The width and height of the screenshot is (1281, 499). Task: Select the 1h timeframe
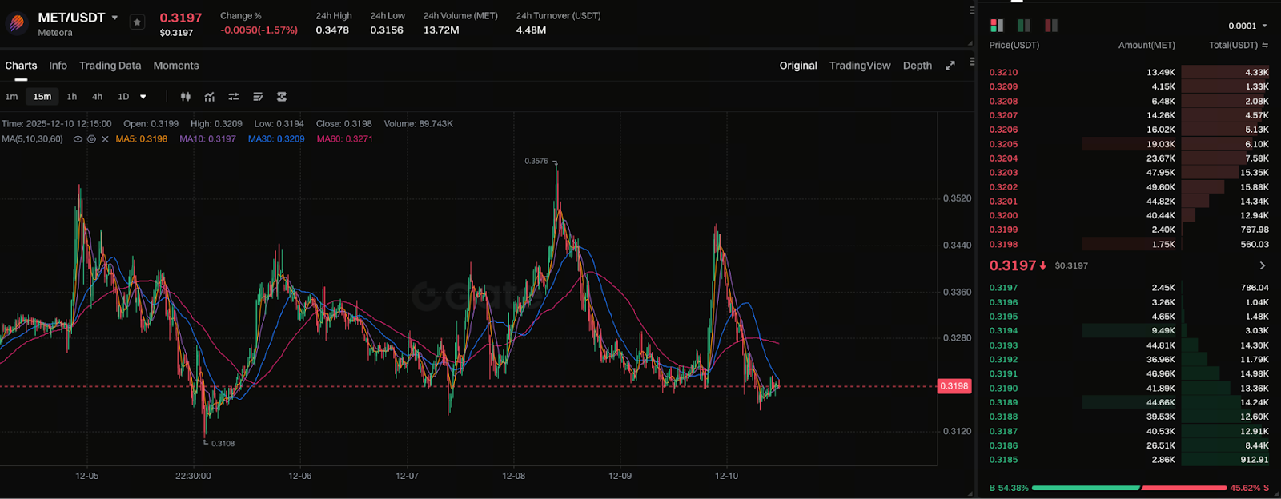(x=72, y=97)
